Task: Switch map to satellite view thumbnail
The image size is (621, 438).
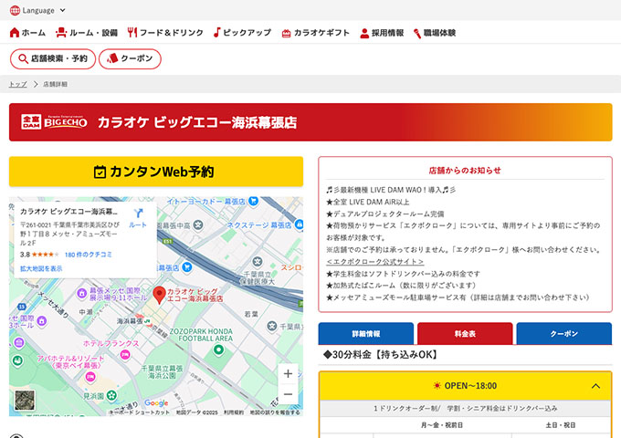Action: click(x=25, y=400)
